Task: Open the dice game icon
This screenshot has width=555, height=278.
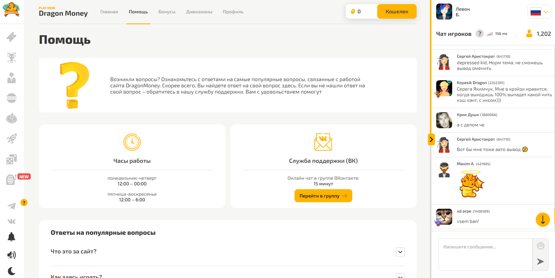Action: pyautogui.click(x=12, y=159)
